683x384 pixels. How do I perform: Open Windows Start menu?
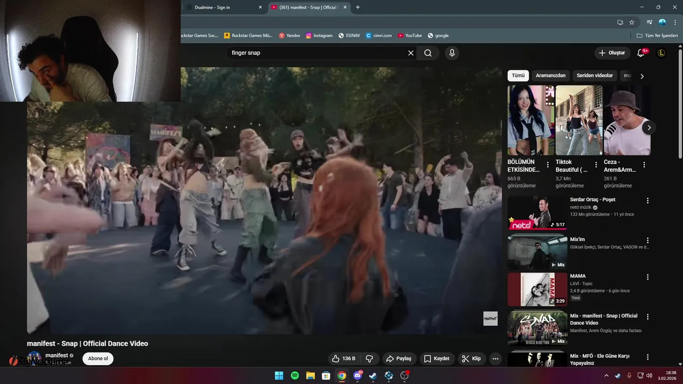point(279,375)
